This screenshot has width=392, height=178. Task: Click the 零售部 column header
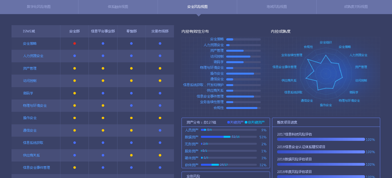131,31
